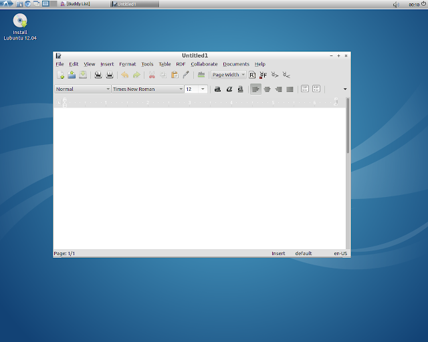The image size is (428, 342).
Task: Click the Save document icon
Action: click(83, 75)
